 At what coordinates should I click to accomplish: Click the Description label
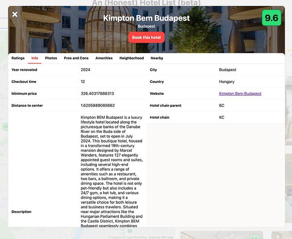tap(21, 212)
